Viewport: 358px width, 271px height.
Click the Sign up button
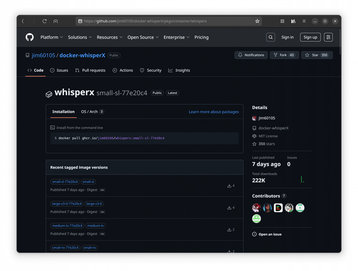tap(310, 37)
